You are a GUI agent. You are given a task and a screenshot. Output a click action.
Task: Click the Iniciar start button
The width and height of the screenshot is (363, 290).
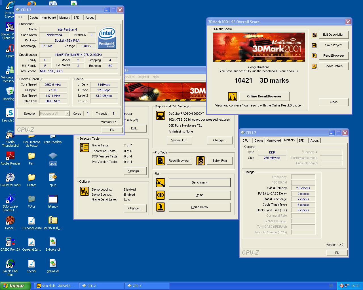click(16, 286)
